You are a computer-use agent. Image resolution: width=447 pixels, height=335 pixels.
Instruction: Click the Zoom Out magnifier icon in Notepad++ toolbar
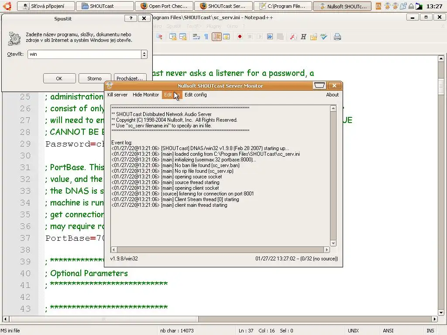[159, 37]
